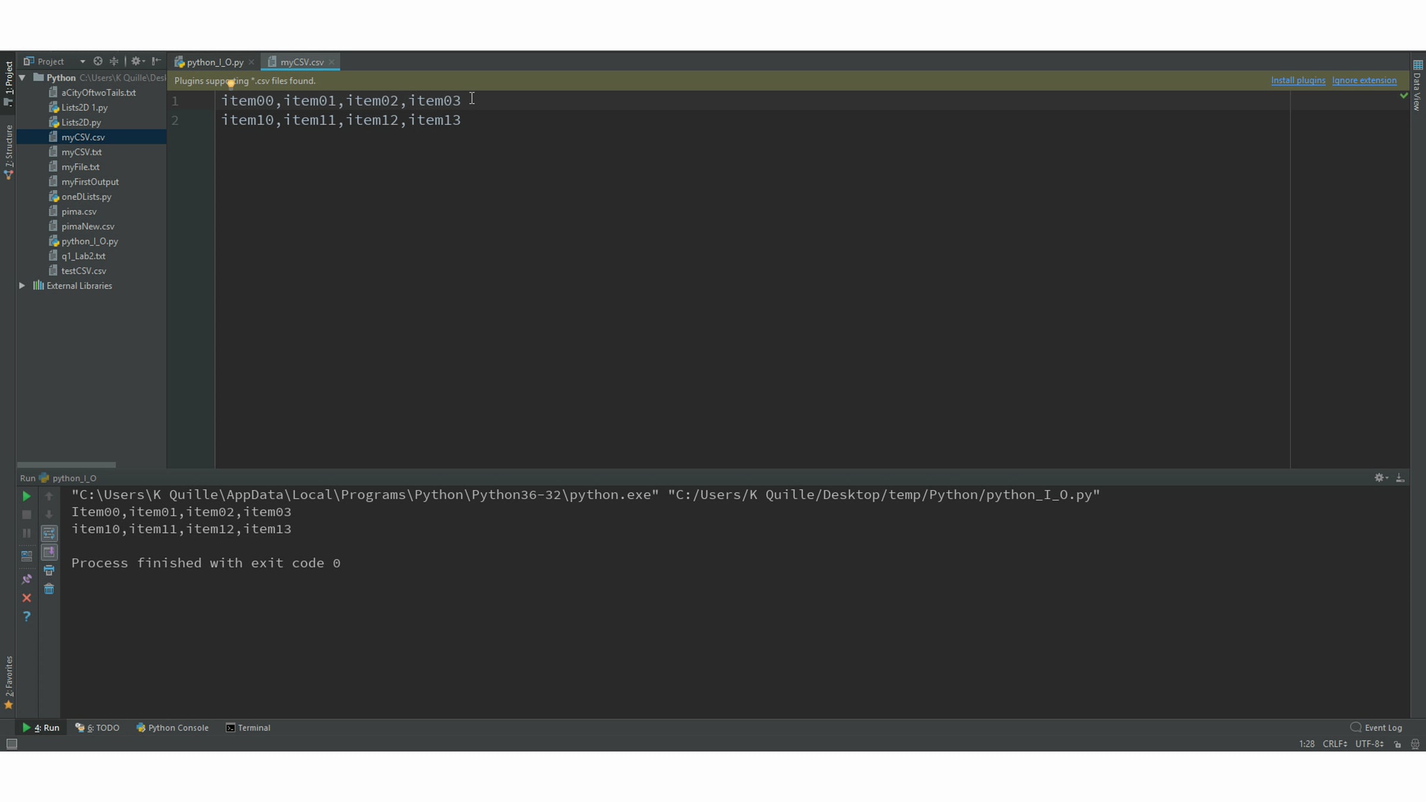
Task: Open help via the blue question mark icon
Action: coord(26,617)
